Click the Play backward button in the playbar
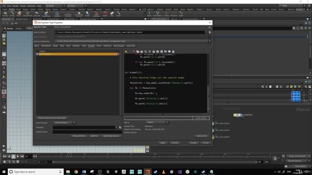The height and width of the screenshot is (175, 312). pos(9,157)
